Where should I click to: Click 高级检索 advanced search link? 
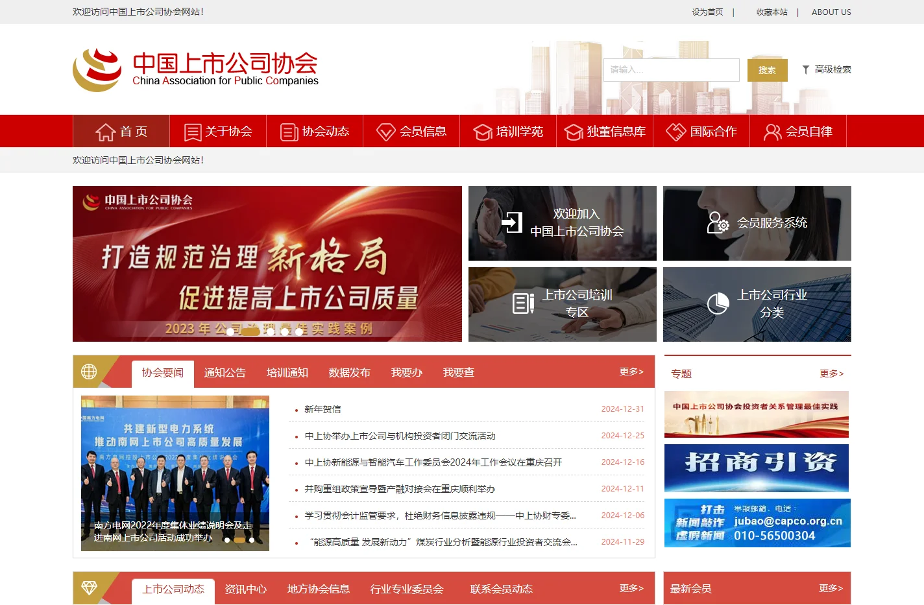pos(833,69)
